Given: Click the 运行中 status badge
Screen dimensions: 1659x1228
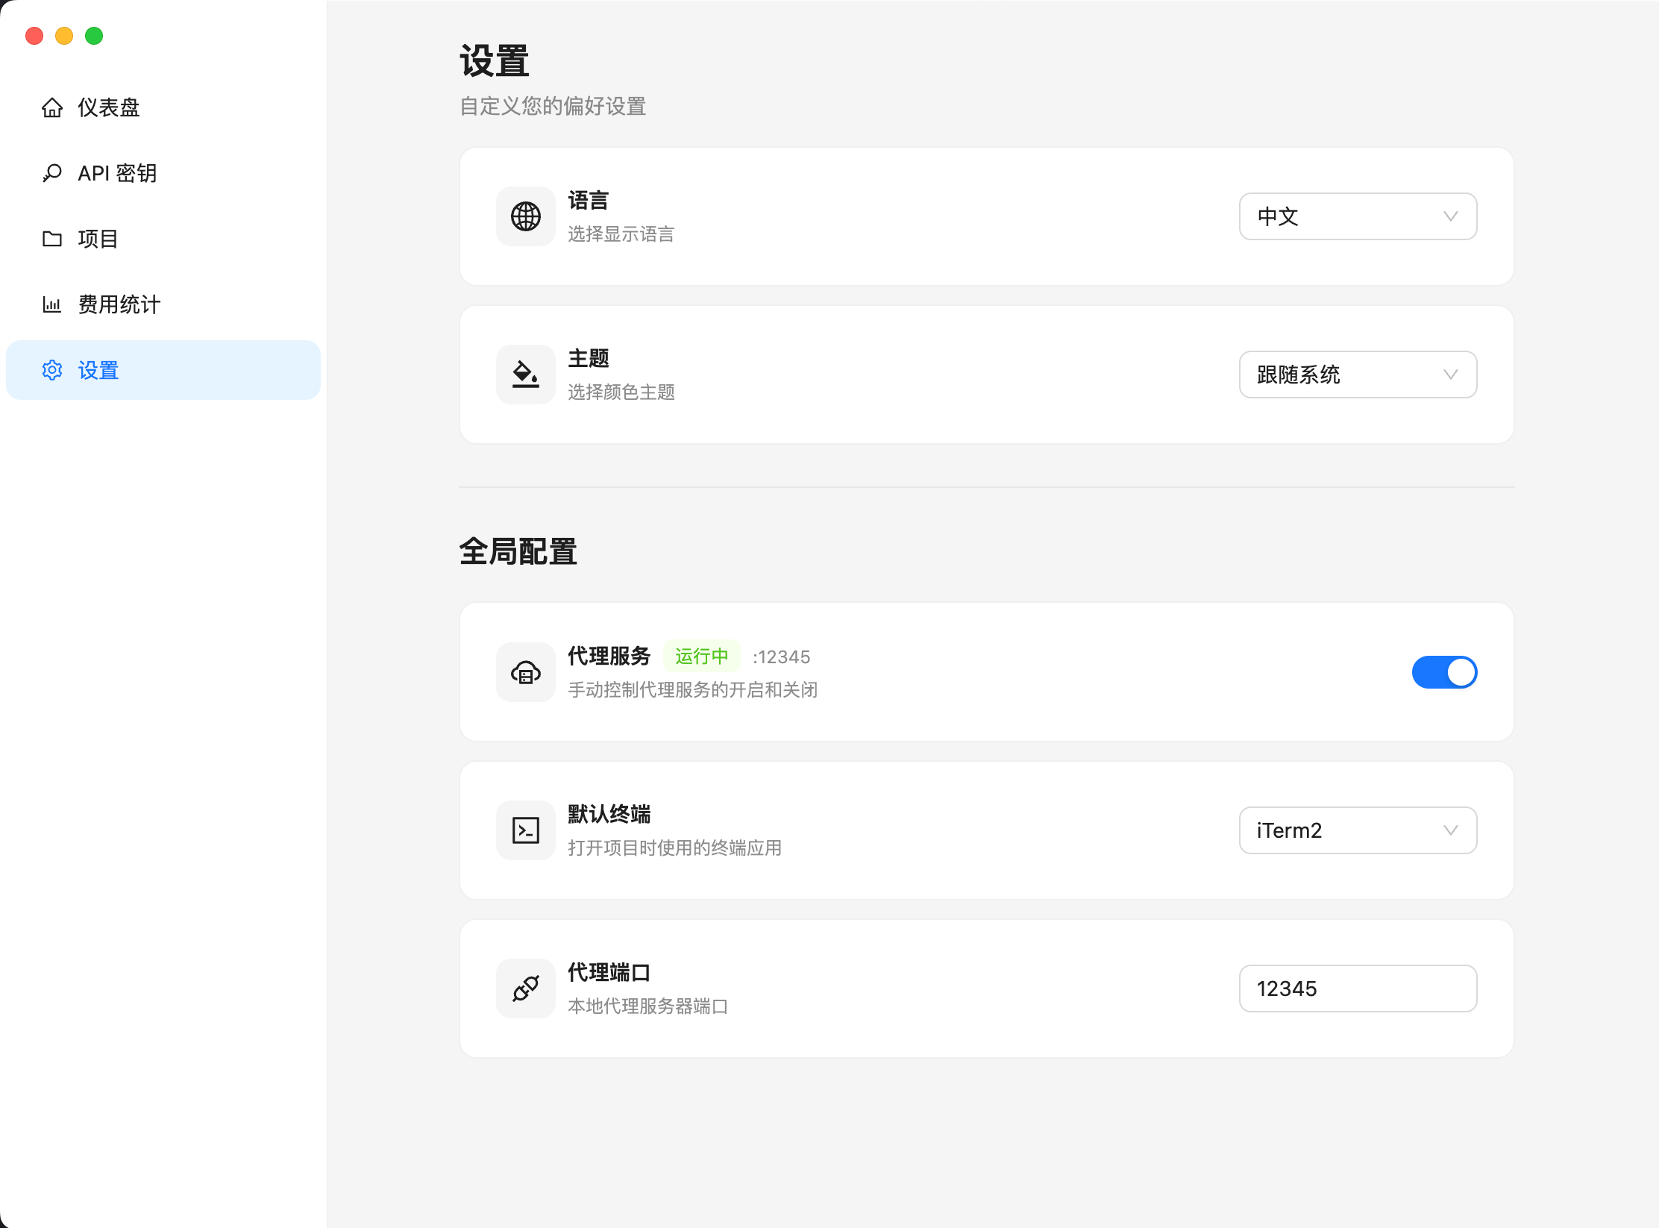Looking at the screenshot, I should pos(701,657).
